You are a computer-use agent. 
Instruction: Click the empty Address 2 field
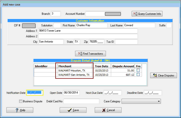point(88,36)
